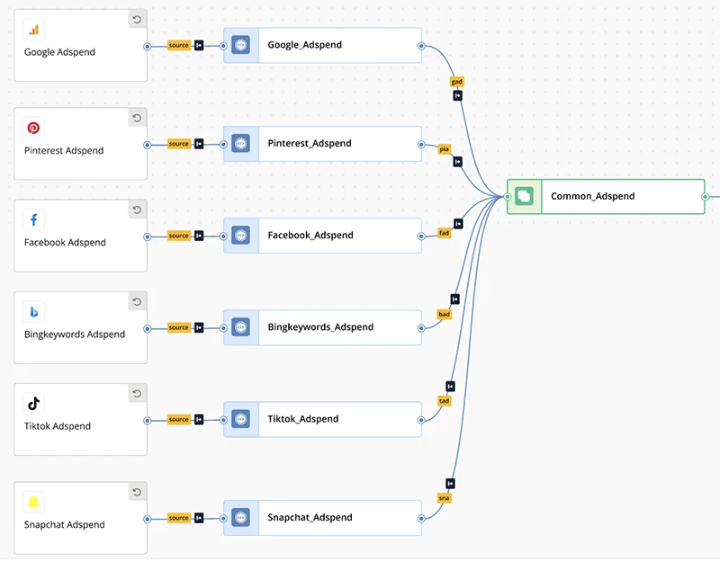Refresh the Bingkeywords Adspend source card
This screenshot has height=562, width=720.
(x=137, y=301)
